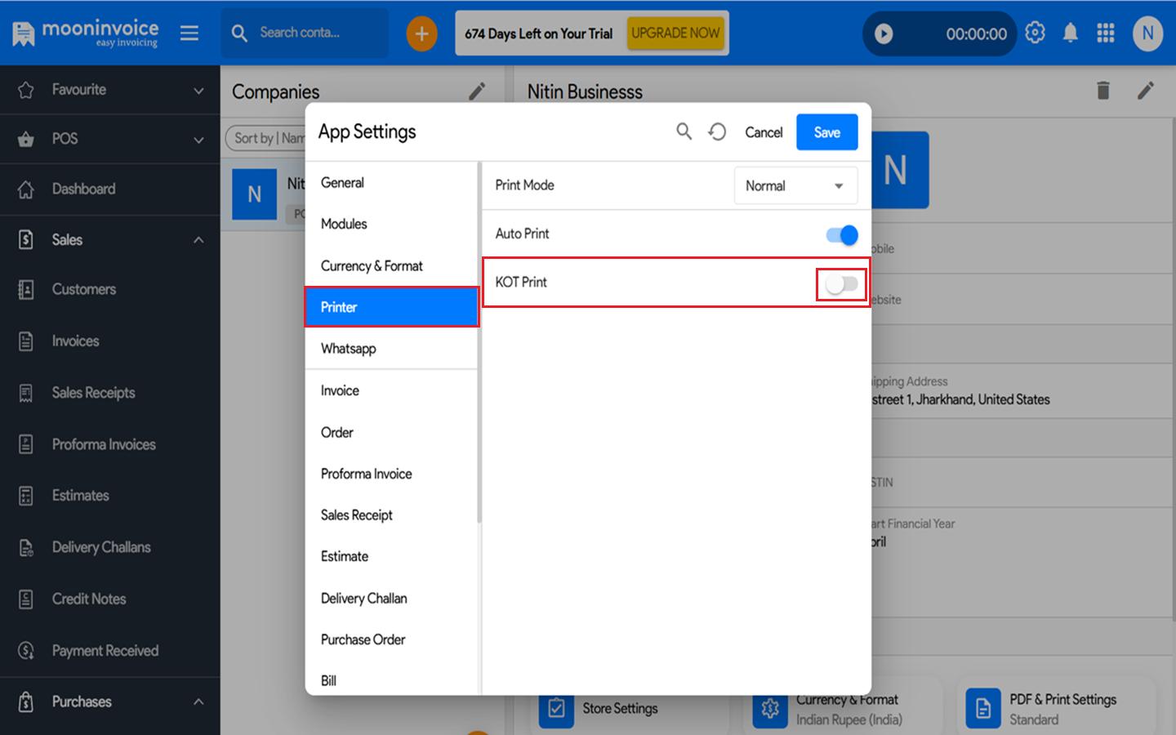Click the PDF & Print Settings icon
This screenshot has width=1176, height=735.
click(x=983, y=708)
